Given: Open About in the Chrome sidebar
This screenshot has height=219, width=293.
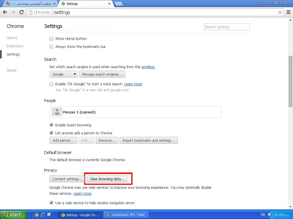Looking at the screenshot, I should tap(11, 70).
